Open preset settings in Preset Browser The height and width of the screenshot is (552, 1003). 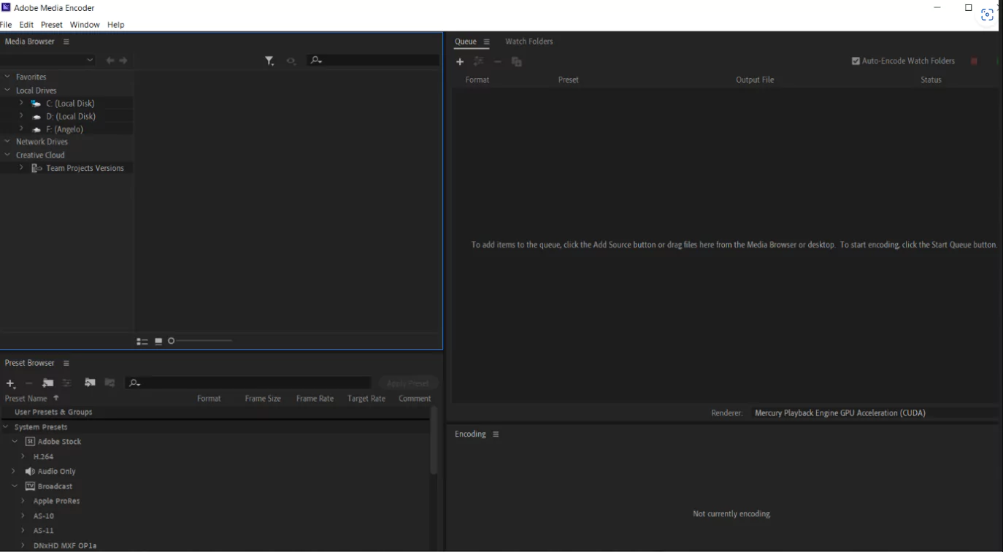(x=66, y=383)
